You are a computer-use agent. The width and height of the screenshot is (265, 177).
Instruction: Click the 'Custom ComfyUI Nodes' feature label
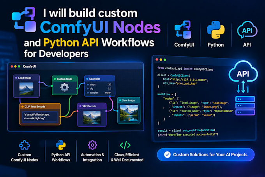(24, 157)
